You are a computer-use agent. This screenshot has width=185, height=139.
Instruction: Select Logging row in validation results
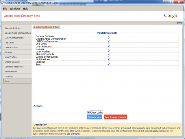[107, 62]
